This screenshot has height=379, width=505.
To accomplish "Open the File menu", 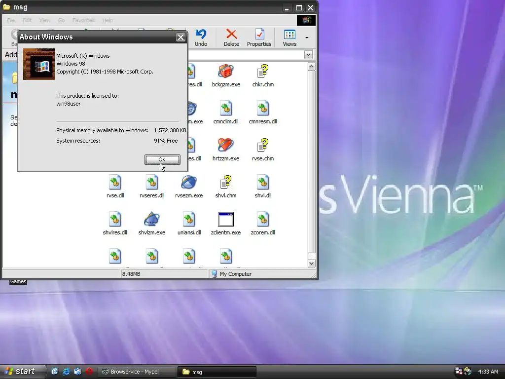I will [11, 20].
